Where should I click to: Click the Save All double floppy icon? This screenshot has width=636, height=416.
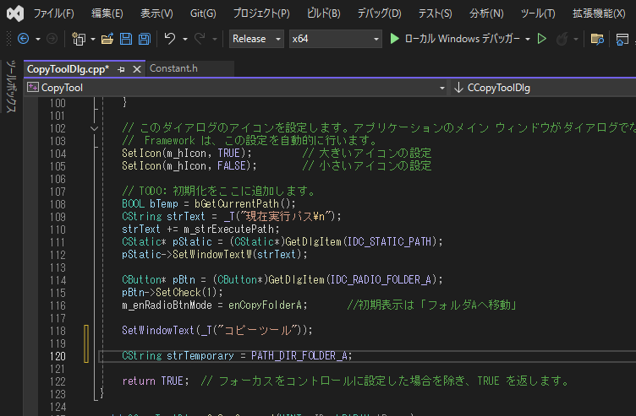point(144,39)
